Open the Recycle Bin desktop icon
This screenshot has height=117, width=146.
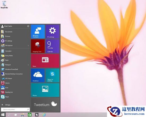click(4, 5)
